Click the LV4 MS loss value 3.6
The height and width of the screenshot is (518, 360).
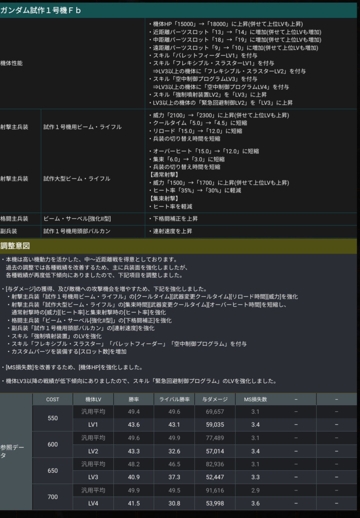255,503
